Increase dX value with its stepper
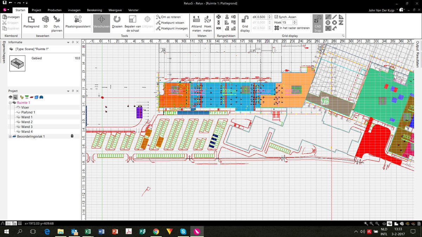The image size is (422, 237). tap(270, 15)
